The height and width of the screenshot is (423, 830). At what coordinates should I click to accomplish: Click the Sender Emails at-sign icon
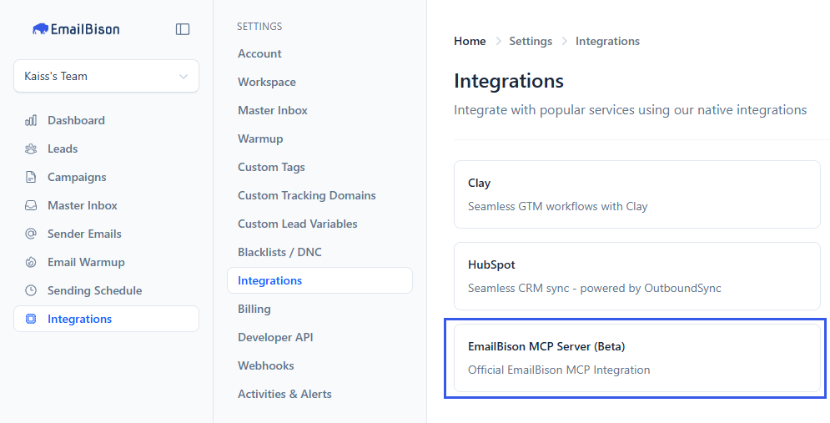31,234
